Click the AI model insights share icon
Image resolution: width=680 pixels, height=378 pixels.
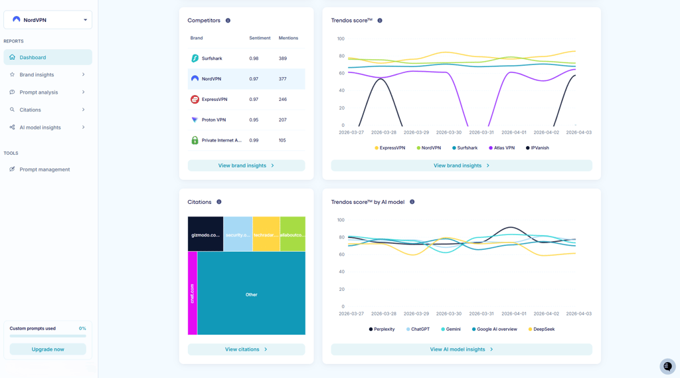(x=12, y=127)
